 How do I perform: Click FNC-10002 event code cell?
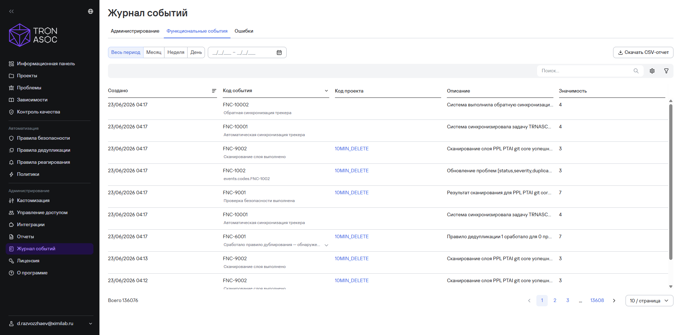point(236,105)
